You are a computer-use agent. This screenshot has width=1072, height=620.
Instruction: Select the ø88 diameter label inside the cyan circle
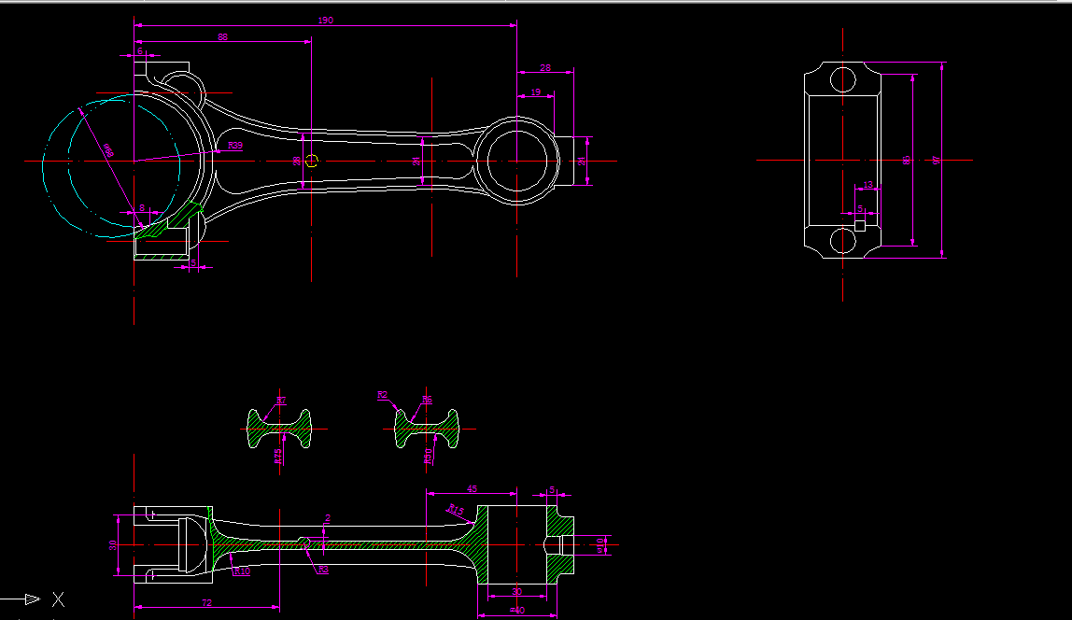(x=108, y=150)
